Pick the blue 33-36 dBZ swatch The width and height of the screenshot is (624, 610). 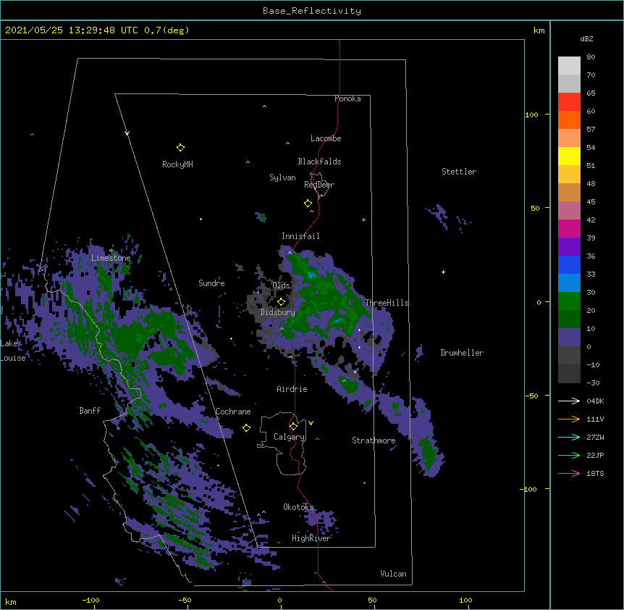pos(569,264)
